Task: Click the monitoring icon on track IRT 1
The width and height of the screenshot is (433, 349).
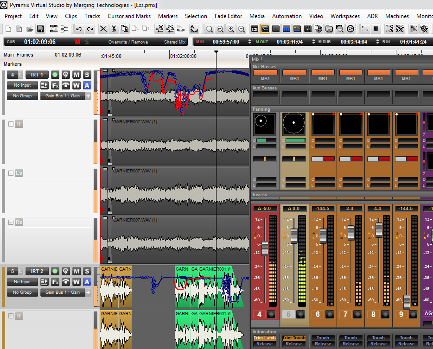Action: tap(66, 75)
